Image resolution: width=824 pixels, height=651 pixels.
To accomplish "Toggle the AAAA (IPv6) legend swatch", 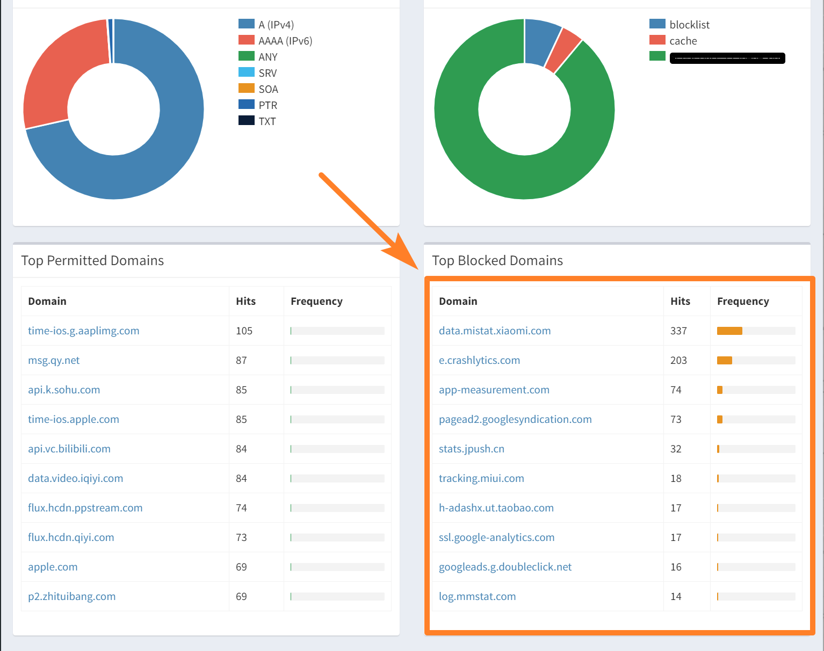I will tap(247, 40).
